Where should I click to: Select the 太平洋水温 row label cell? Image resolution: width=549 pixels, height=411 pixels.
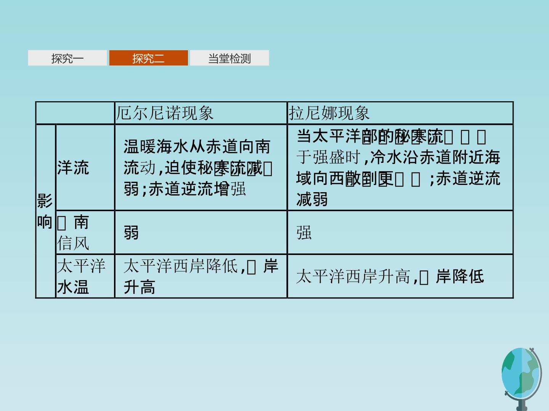85,276
